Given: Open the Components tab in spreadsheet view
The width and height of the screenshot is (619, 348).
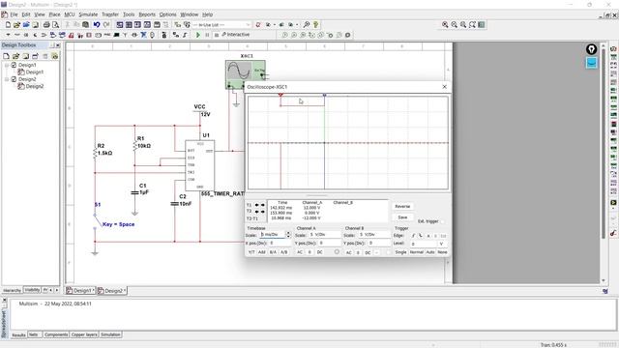Looking at the screenshot, I should pyautogui.click(x=56, y=334).
